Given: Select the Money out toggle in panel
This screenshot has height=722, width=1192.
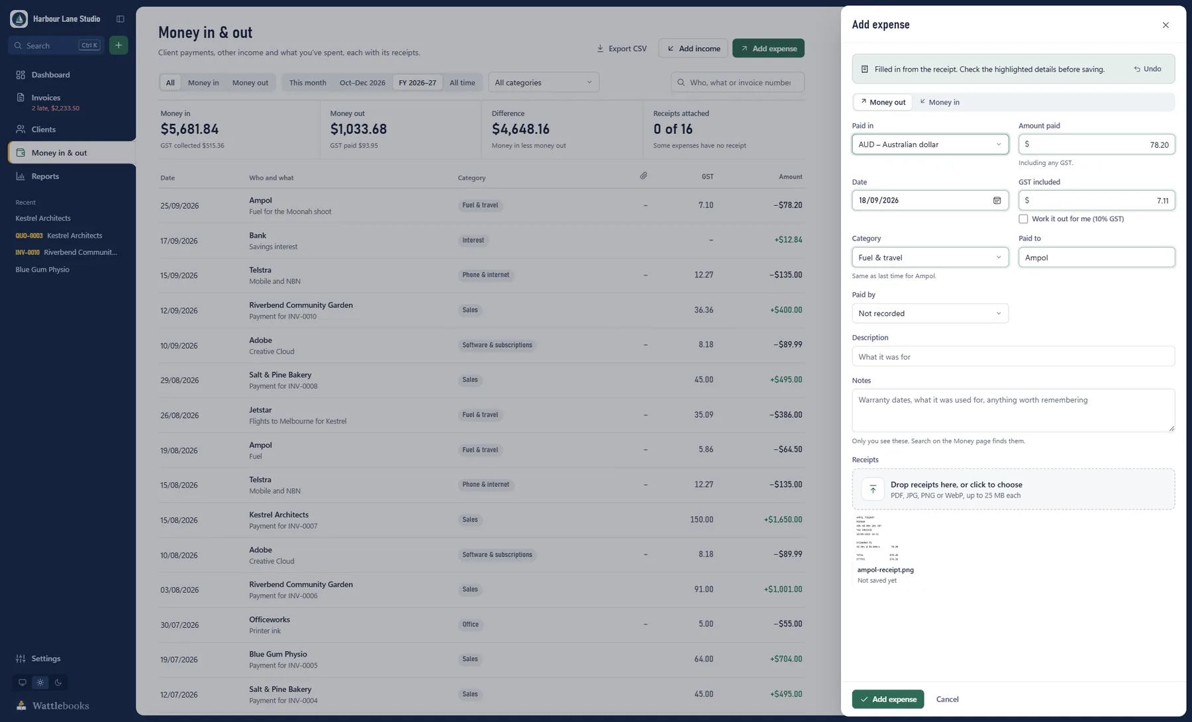Looking at the screenshot, I should pyautogui.click(x=883, y=102).
